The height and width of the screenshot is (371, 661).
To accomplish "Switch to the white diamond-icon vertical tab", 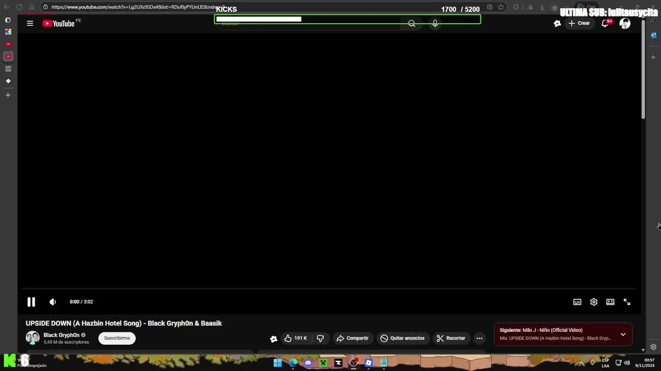I will [x=8, y=81].
